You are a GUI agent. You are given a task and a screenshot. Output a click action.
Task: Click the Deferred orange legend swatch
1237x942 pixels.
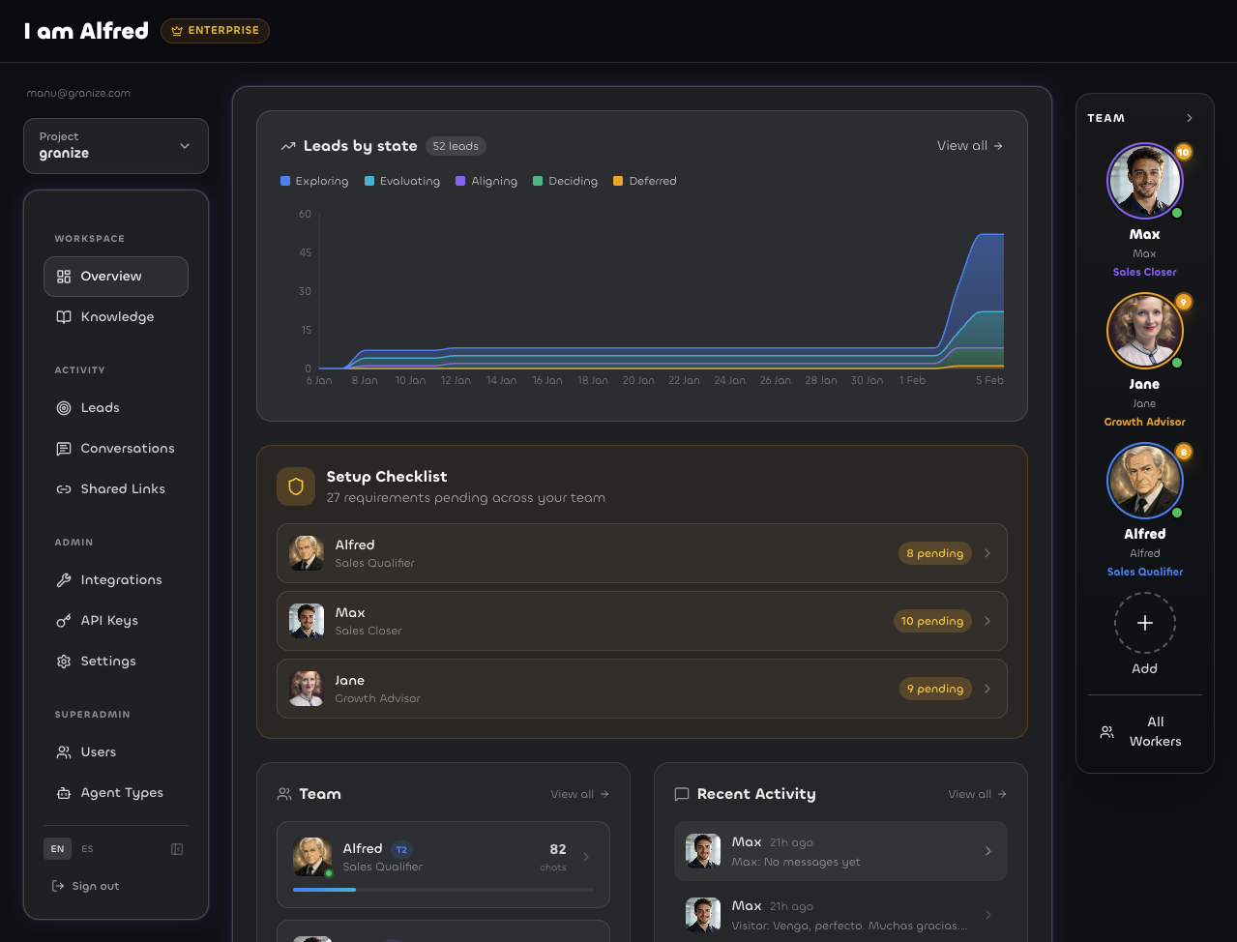[x=618, y=181]
